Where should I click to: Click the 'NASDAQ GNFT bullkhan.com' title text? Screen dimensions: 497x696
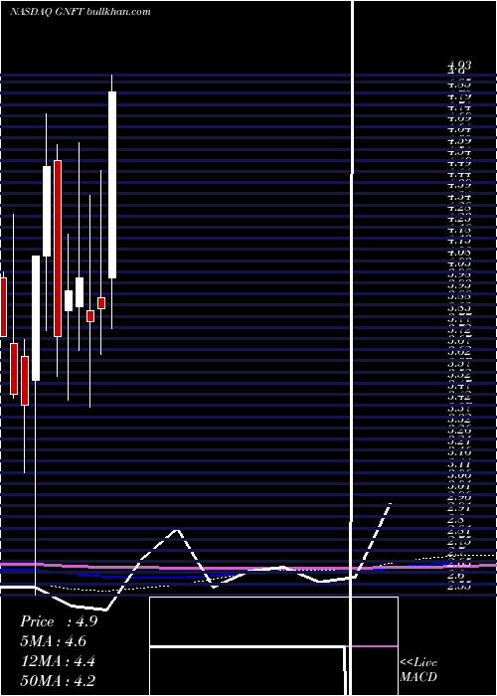[81, 12]
